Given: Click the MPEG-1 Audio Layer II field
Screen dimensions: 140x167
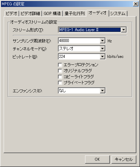Looking at the screenshot, I should pyautogui.click(x=90, y=30).
